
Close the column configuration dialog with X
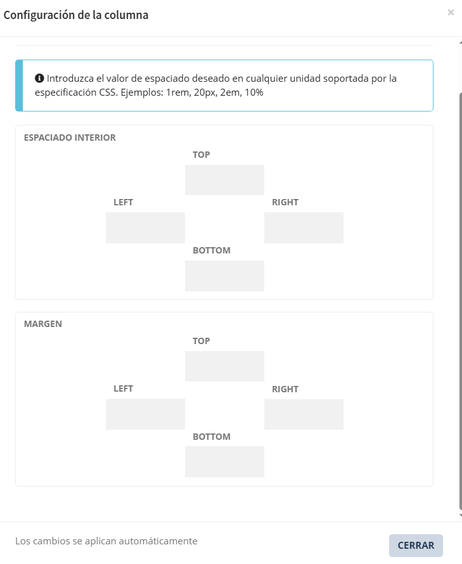click(x=451, y=12)
